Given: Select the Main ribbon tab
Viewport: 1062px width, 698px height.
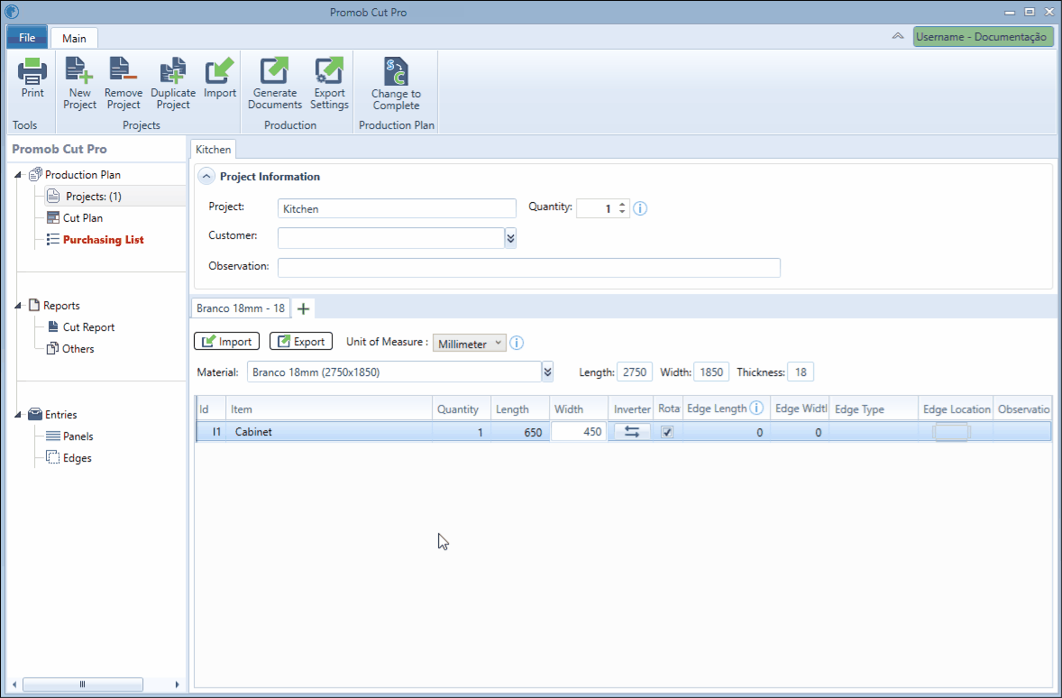Looking at the screenshot, I should pyautogui.click(x=74, y=38).
